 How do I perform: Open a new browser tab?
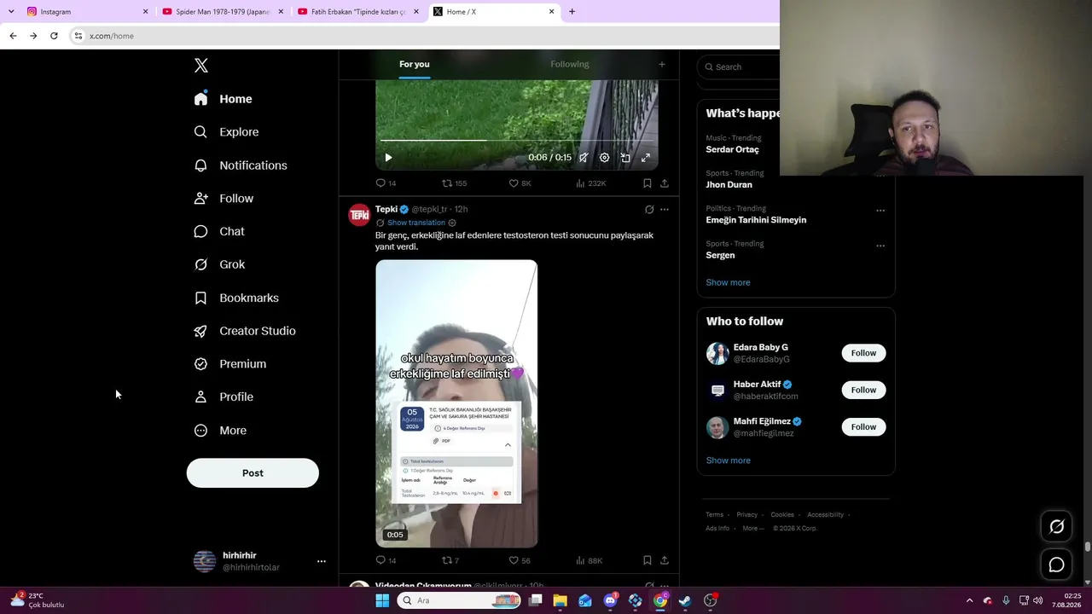pos(572,12)
